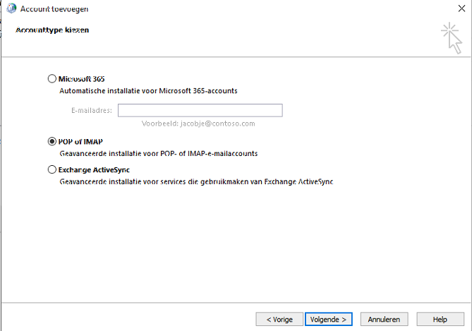Screen dimensions: 472x331
Task: Close the Account toevoegen dialog
Action: pos(461,8)
